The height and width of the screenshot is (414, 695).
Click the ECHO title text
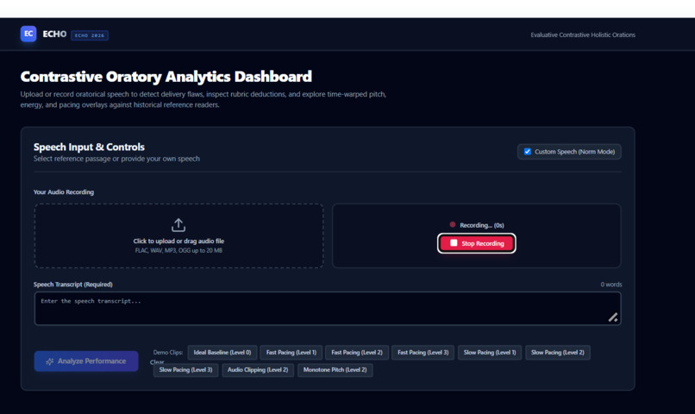click(x=54, y=34)
